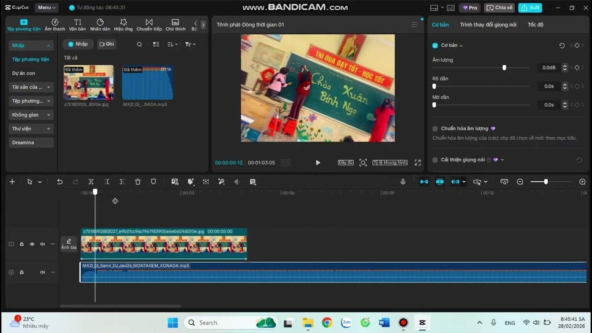Click the timeline zoom out magnifier
This screenshot has height=333, width=592.
tap(520, 182)
